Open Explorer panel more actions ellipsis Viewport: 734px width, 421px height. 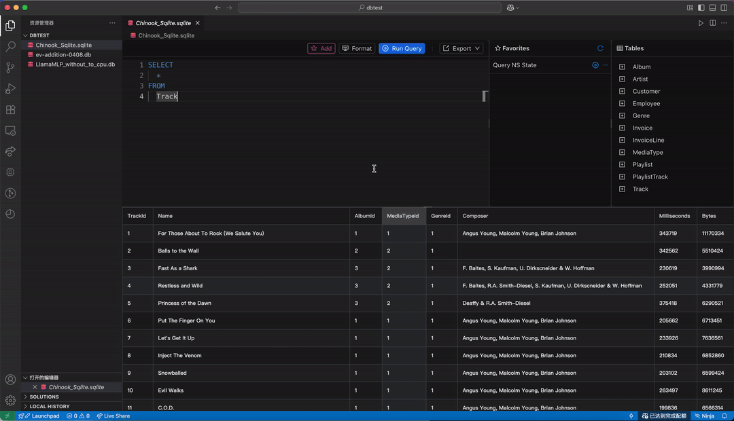coord(112,23)
